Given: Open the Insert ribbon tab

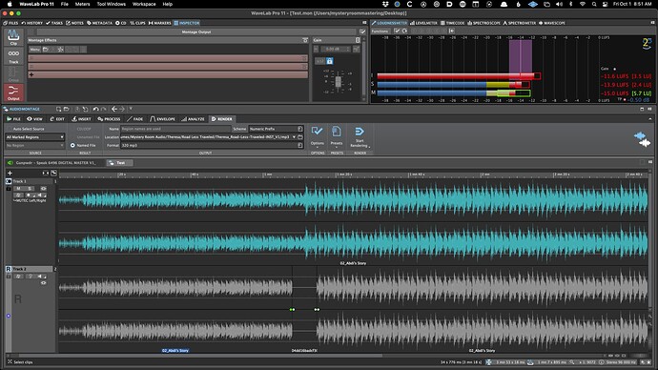Looking at the screenshot, I should coord(81,119).
